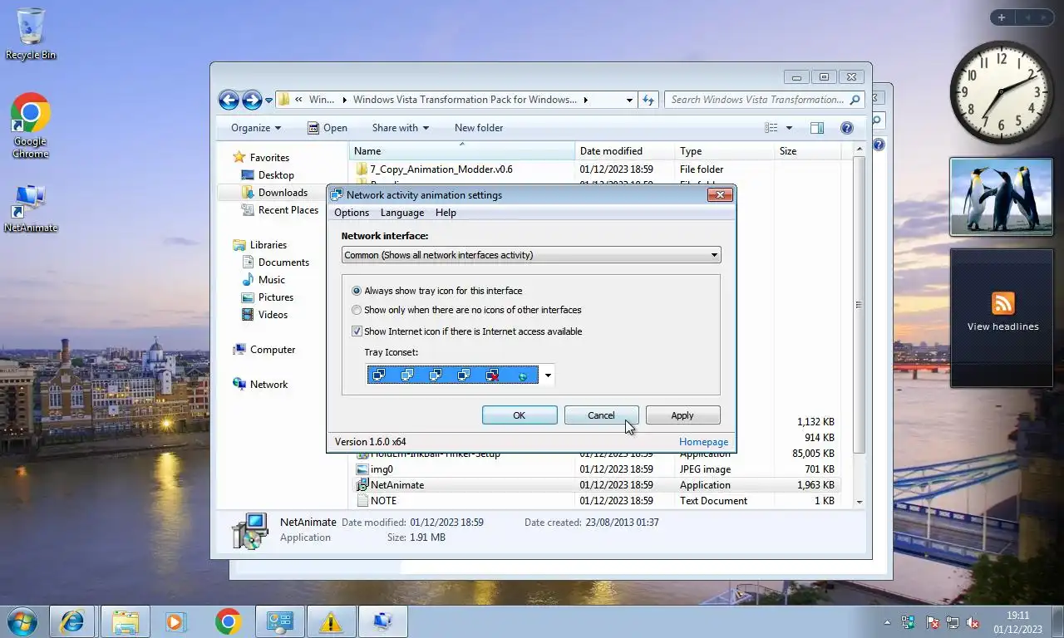Create a New folder
Viewport: 1064px width, 638px height.
click(x=479, y=128)
